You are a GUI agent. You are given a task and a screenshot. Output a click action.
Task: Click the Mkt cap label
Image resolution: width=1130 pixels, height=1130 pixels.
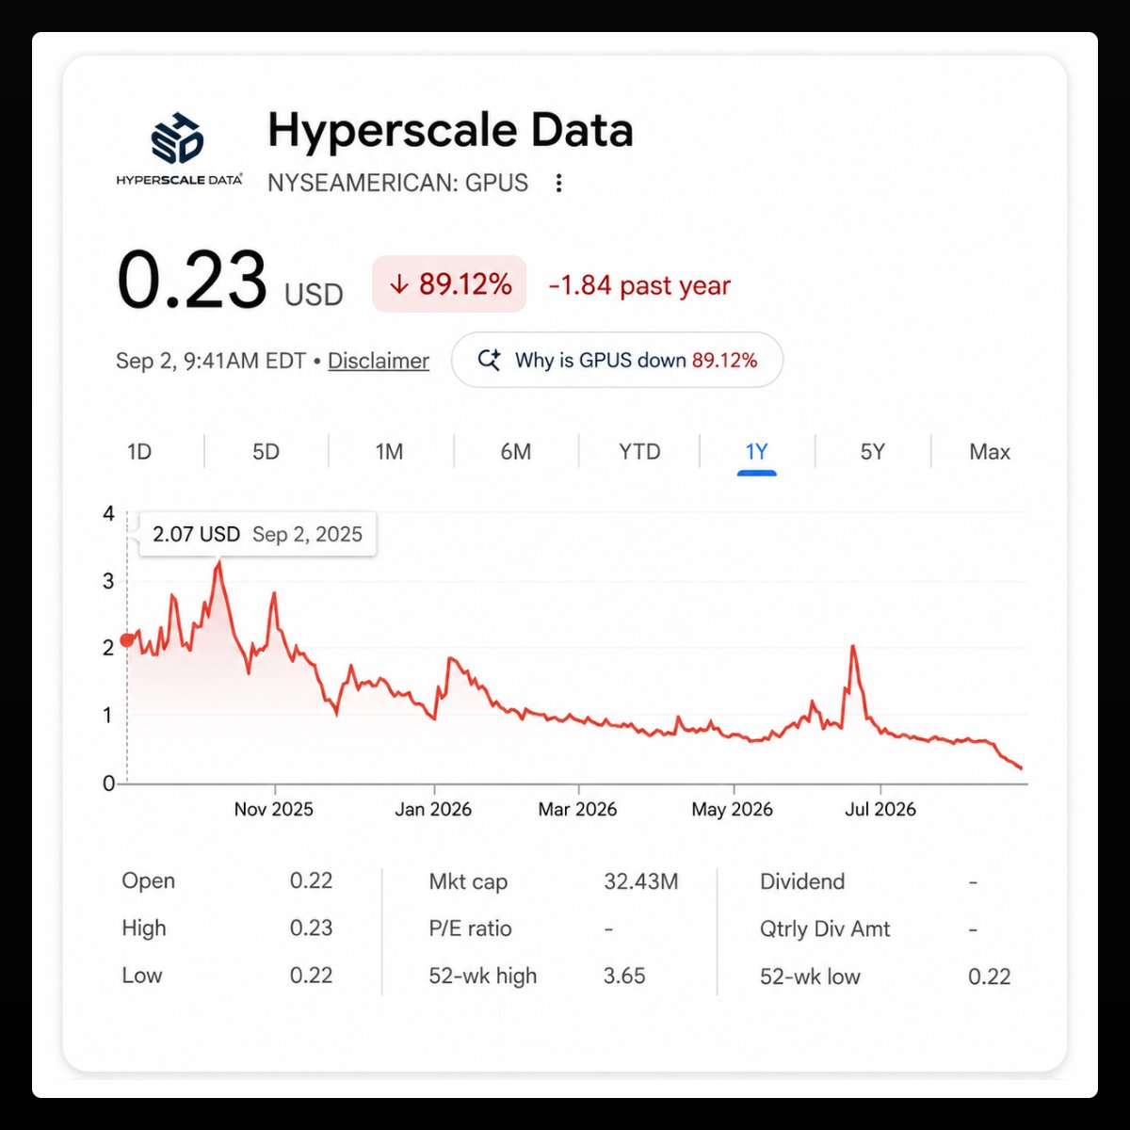pyautogui.click(x=468, y=881)
